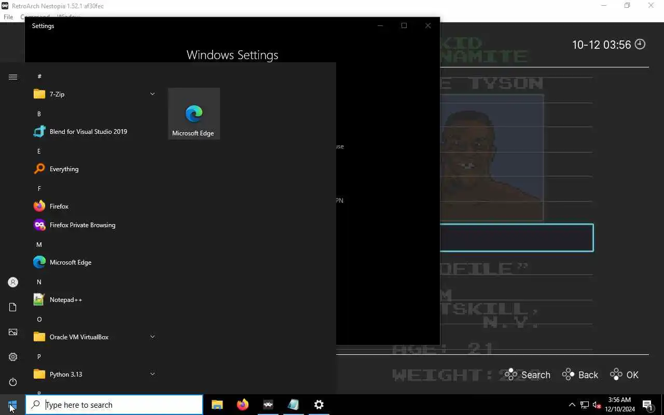Image resolution: width=664 pixels, height=415 pixels.
Task: Switch to Settings on the taskbar
Action: point(319,405)
